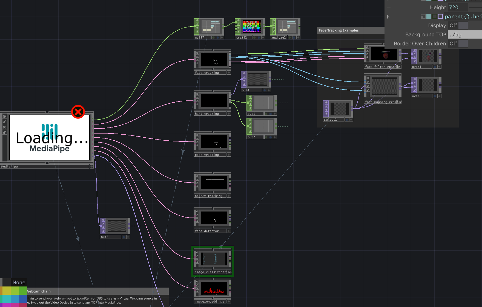Click the red error icon on MediaPipe component
Screen dimensions: 482x307
(78, 112)
